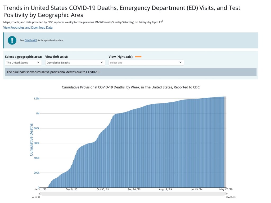Screen dimensions: 271x203
Task: Open the View (left axis) dropdown
Action: (75, 62)
